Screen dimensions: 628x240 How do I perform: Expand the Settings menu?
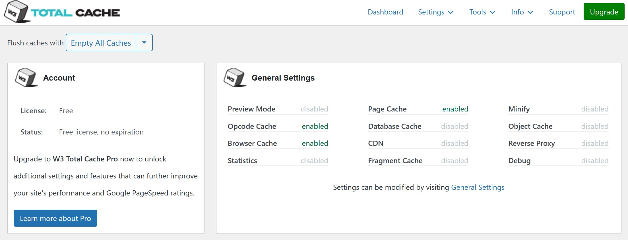435,12
